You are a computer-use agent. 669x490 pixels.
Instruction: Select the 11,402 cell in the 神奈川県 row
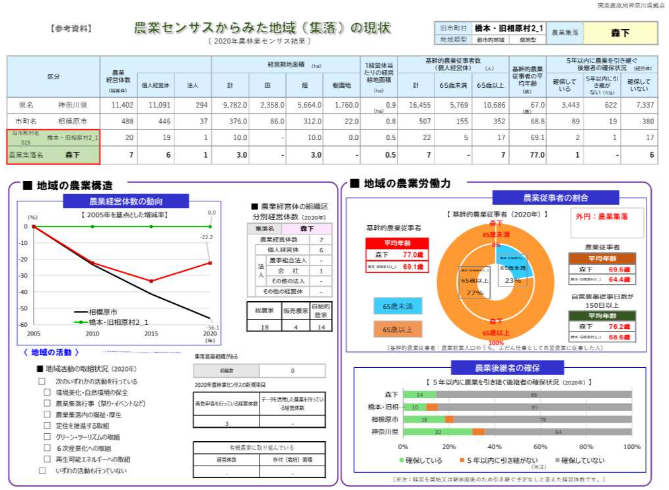(118, 105)
